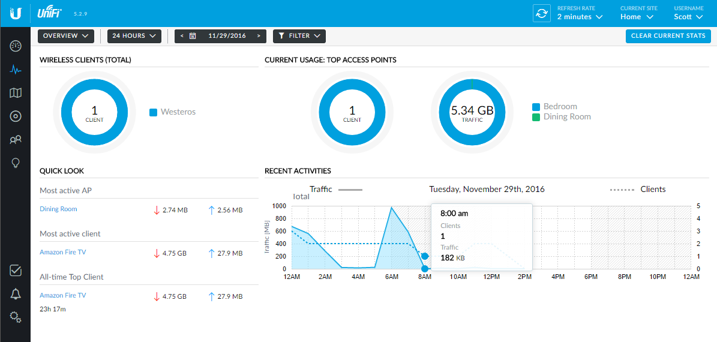The image size is (717, 342).
Task: Open the Settings gears icon in sidebar
Action: click(16, 317)
